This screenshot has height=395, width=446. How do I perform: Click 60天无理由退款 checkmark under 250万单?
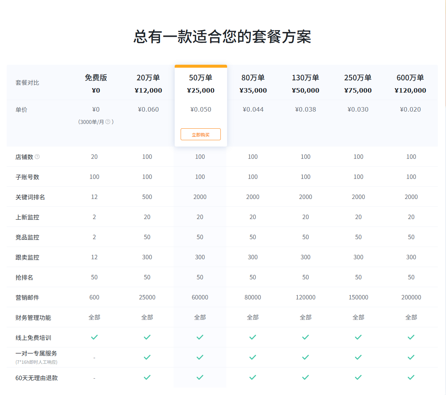pyautogui.click(x=358, y=377)
